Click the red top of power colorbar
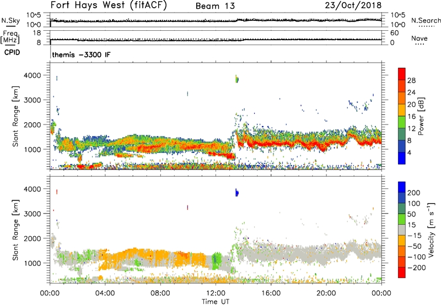The image size is (441, 305). pyautogui.click(x=402, y=74)
